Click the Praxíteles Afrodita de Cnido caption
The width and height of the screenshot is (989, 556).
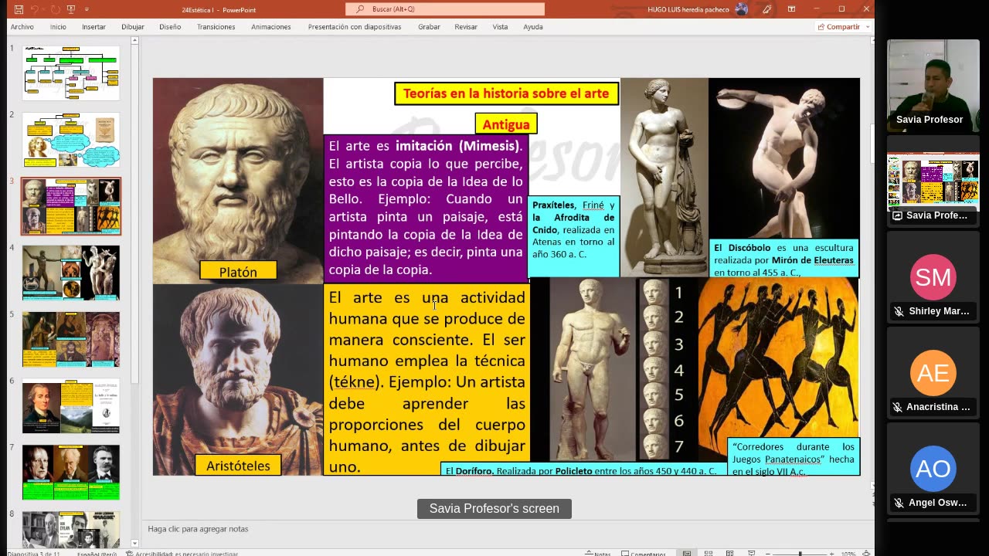click(x=573, y=236)
